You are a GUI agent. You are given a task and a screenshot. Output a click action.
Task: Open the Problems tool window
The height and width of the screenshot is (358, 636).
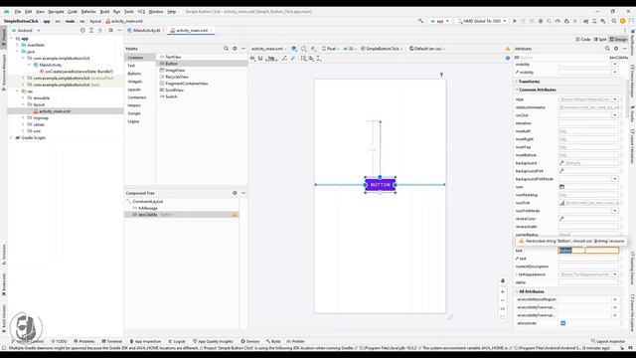[x=84, y=341]
